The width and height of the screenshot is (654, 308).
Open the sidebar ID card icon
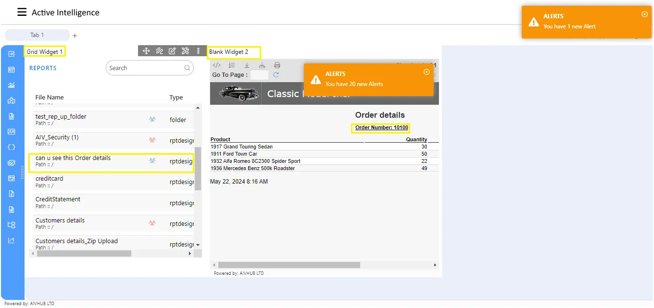coord(12,132)
